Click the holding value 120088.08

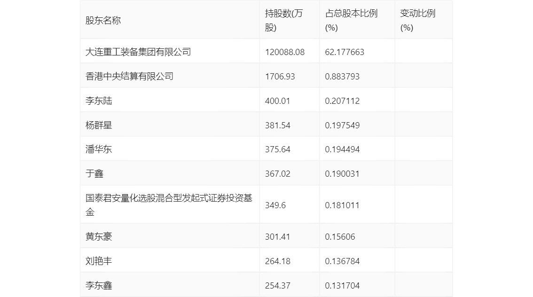tap(285, 52)
